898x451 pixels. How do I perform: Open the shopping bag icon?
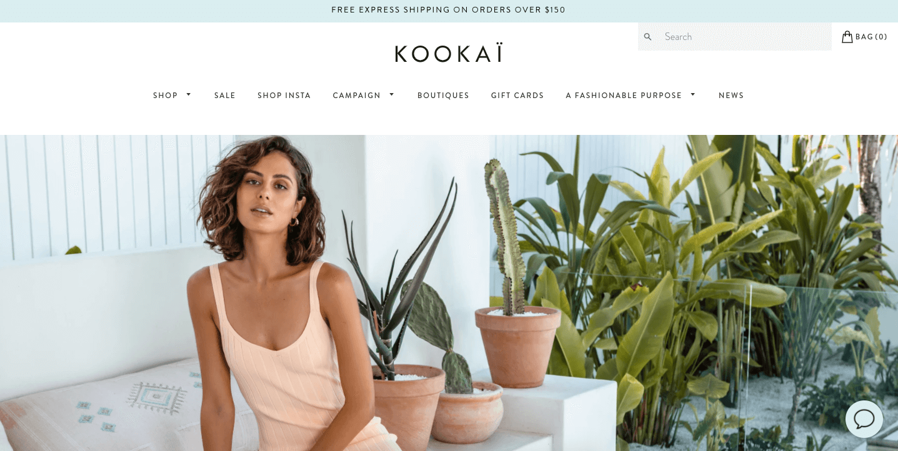[x=847, y=37]
